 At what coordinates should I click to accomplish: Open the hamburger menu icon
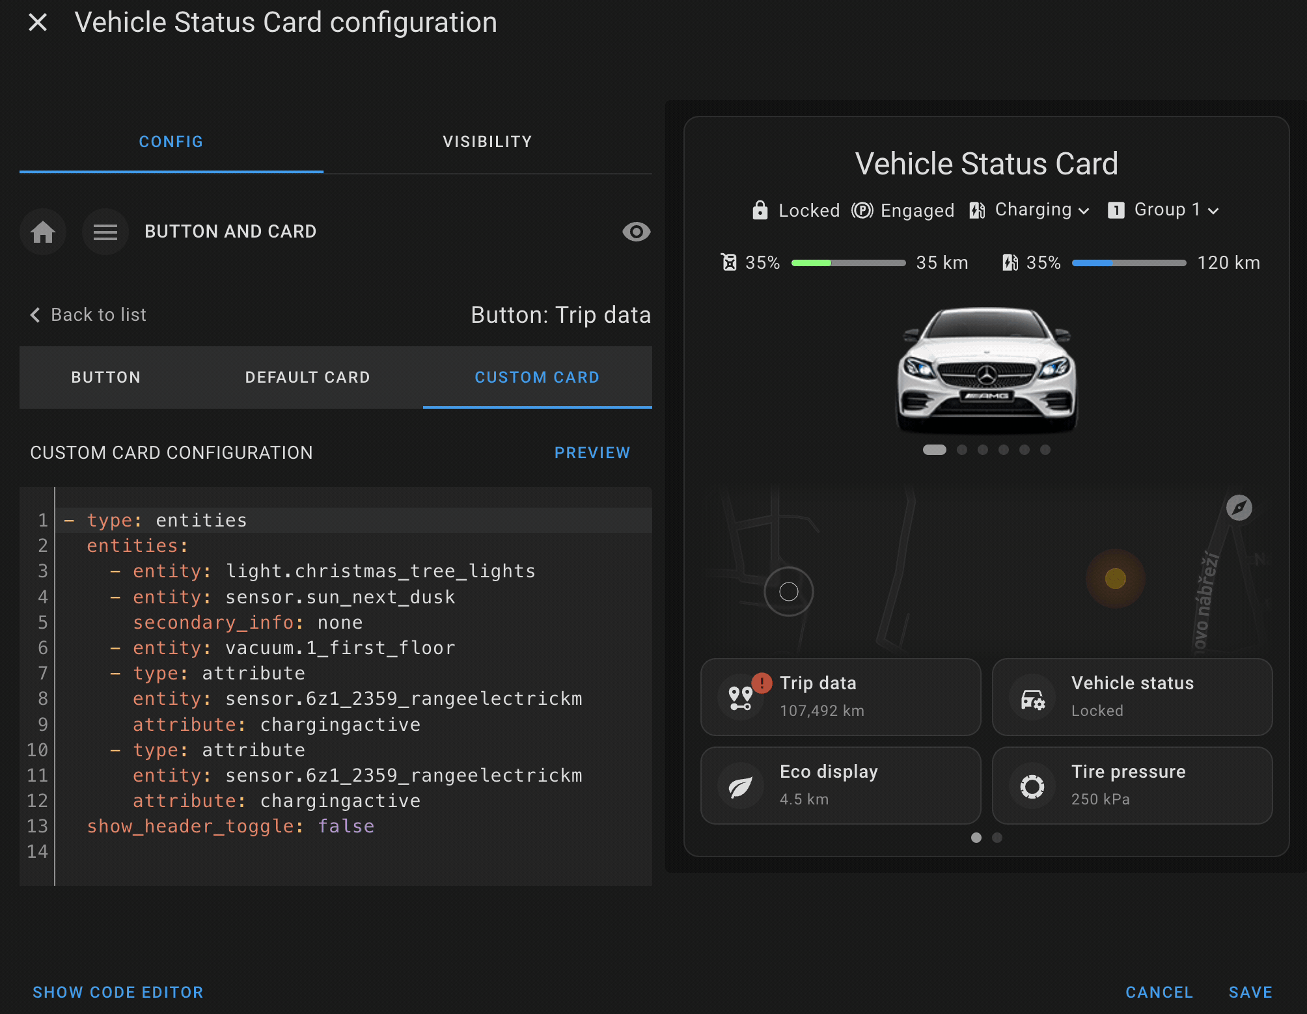pyautogui.click(x=105, y=232)
